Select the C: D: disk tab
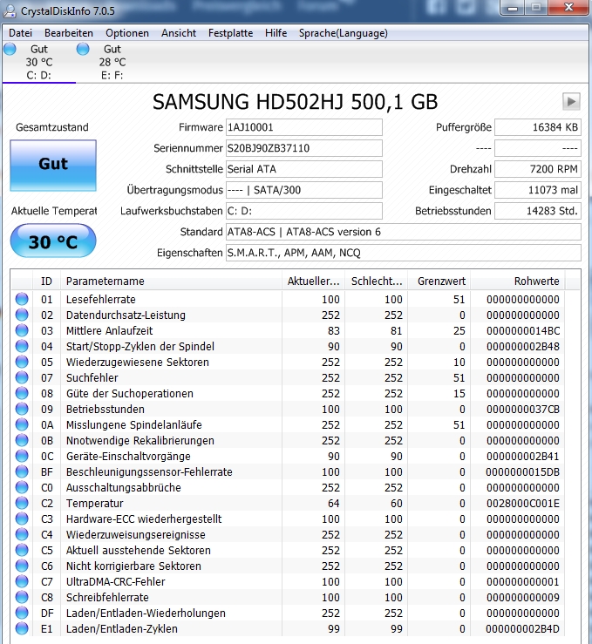This screenshot has height=644, width=592. tap(39, 62)
